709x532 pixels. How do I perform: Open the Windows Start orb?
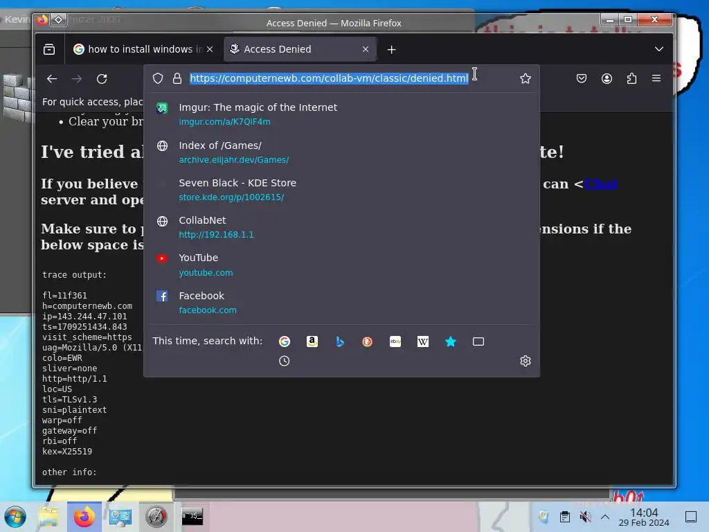(15, 517)
